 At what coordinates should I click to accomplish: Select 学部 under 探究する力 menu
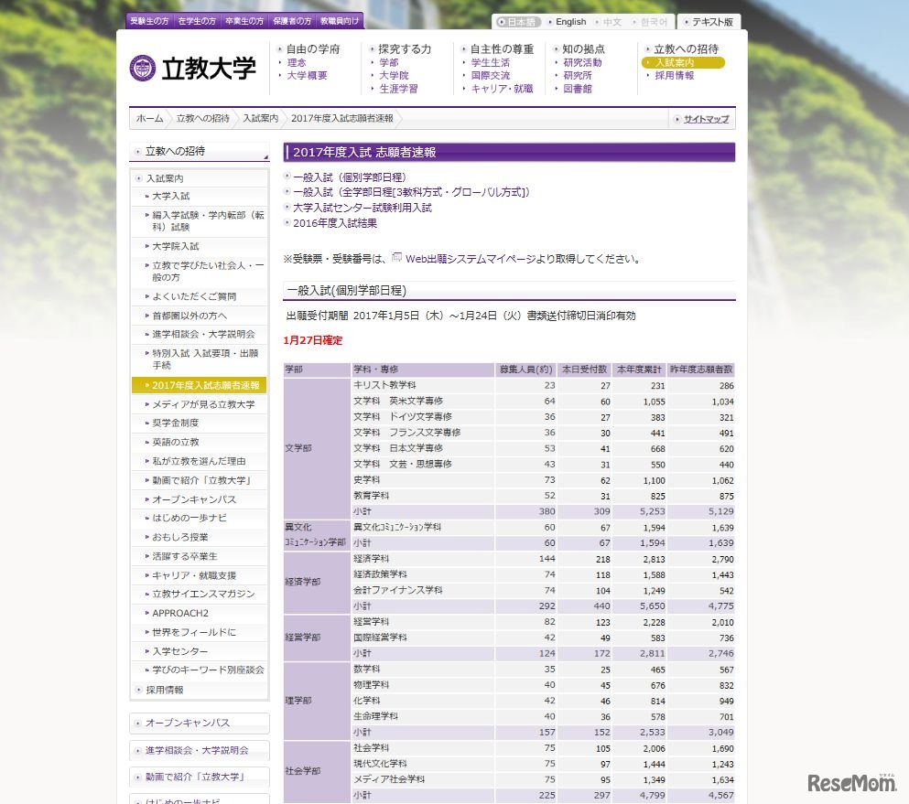point(388,63)
